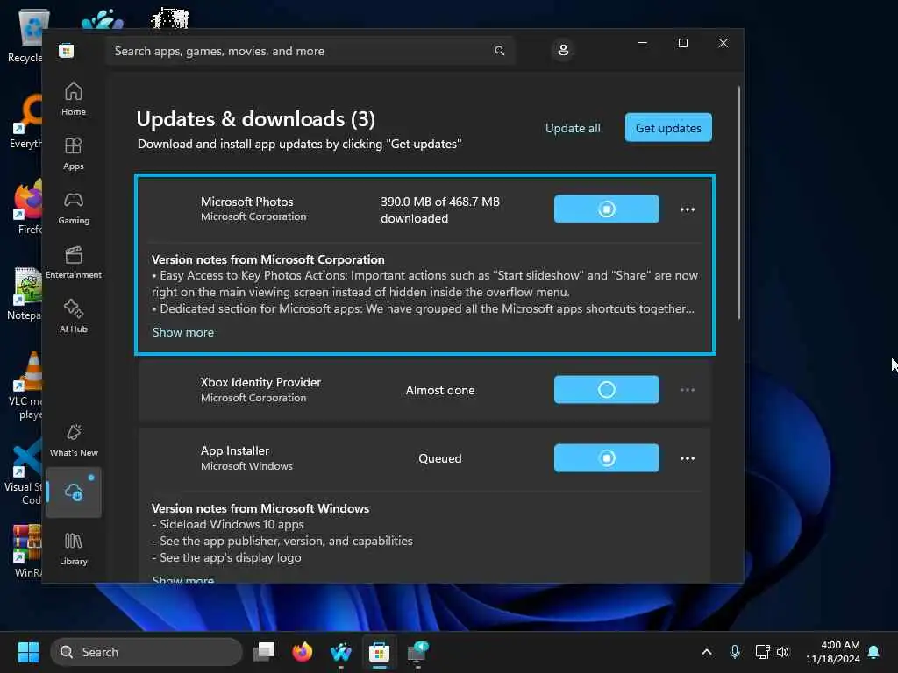Click the taskbar Search box

pos(146,652)
